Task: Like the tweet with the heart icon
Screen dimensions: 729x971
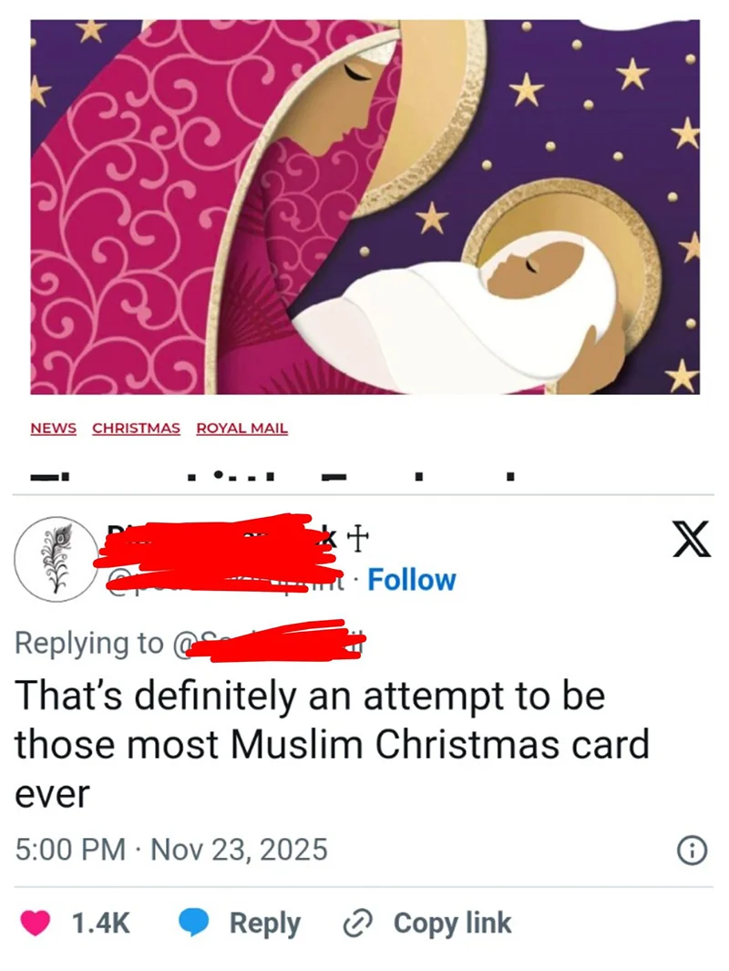Action: pyautogui.click(x=36, y=923)
